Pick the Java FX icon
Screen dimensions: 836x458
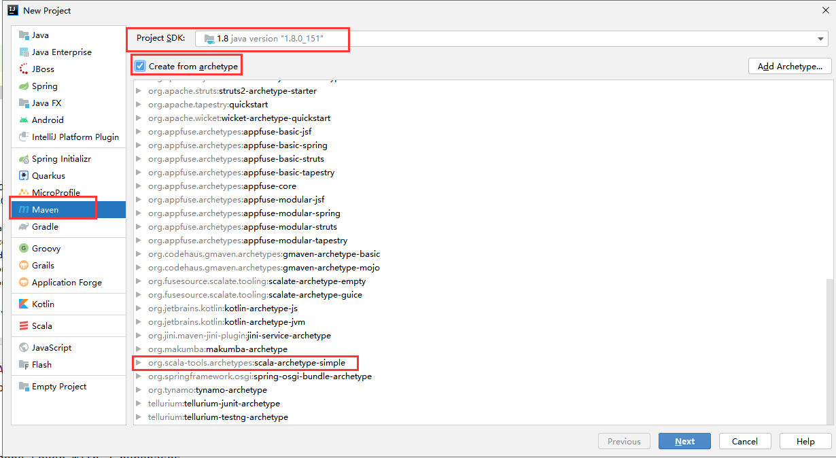[24, 103]
